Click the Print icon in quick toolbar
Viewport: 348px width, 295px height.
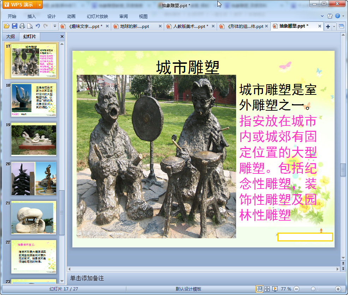point(22,26)
